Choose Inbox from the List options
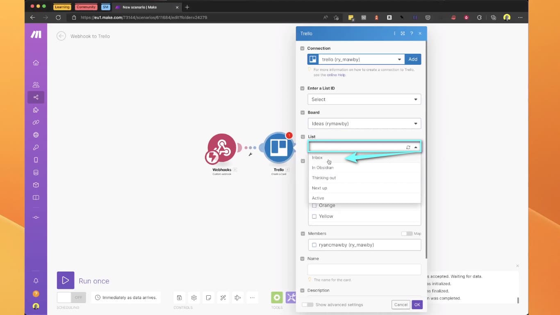Viewport: 560px width, 315px height. [364, 157]
